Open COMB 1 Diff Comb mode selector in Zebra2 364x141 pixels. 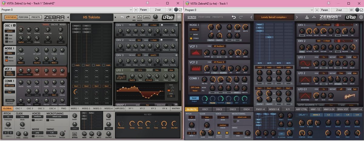pyautogui.click(x=10, y=86)
